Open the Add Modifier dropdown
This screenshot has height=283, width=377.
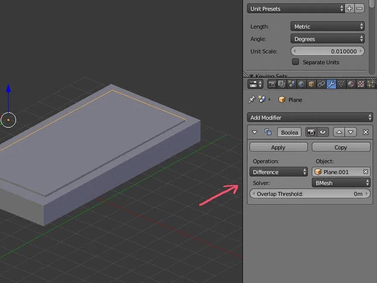[310, 118]
